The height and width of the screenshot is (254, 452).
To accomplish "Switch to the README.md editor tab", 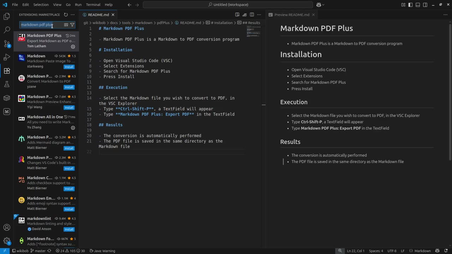I will pyautogui.click(x=99, y=15).
